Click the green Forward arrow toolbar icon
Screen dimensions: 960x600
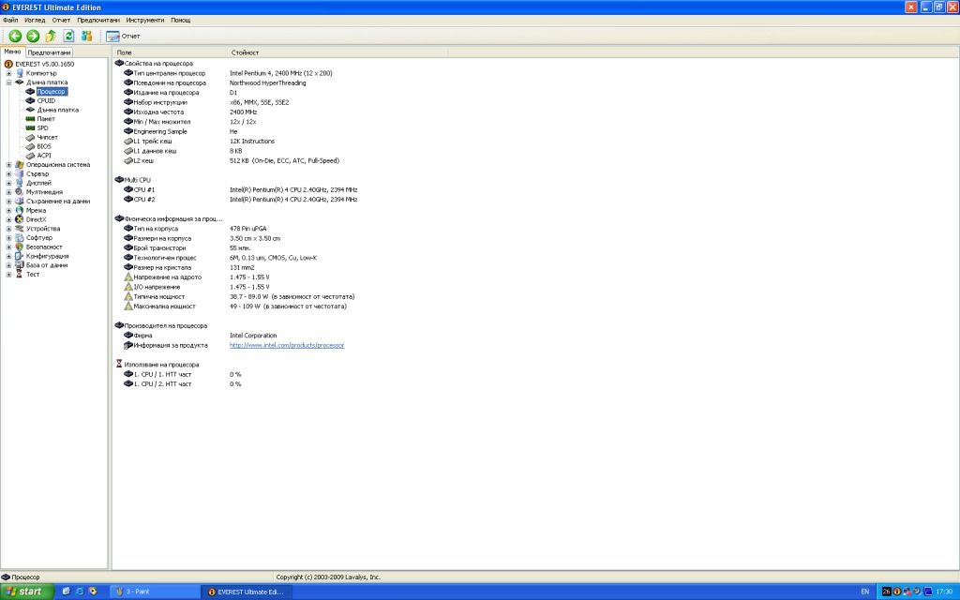pyautogui.click(x=33, y=37)
